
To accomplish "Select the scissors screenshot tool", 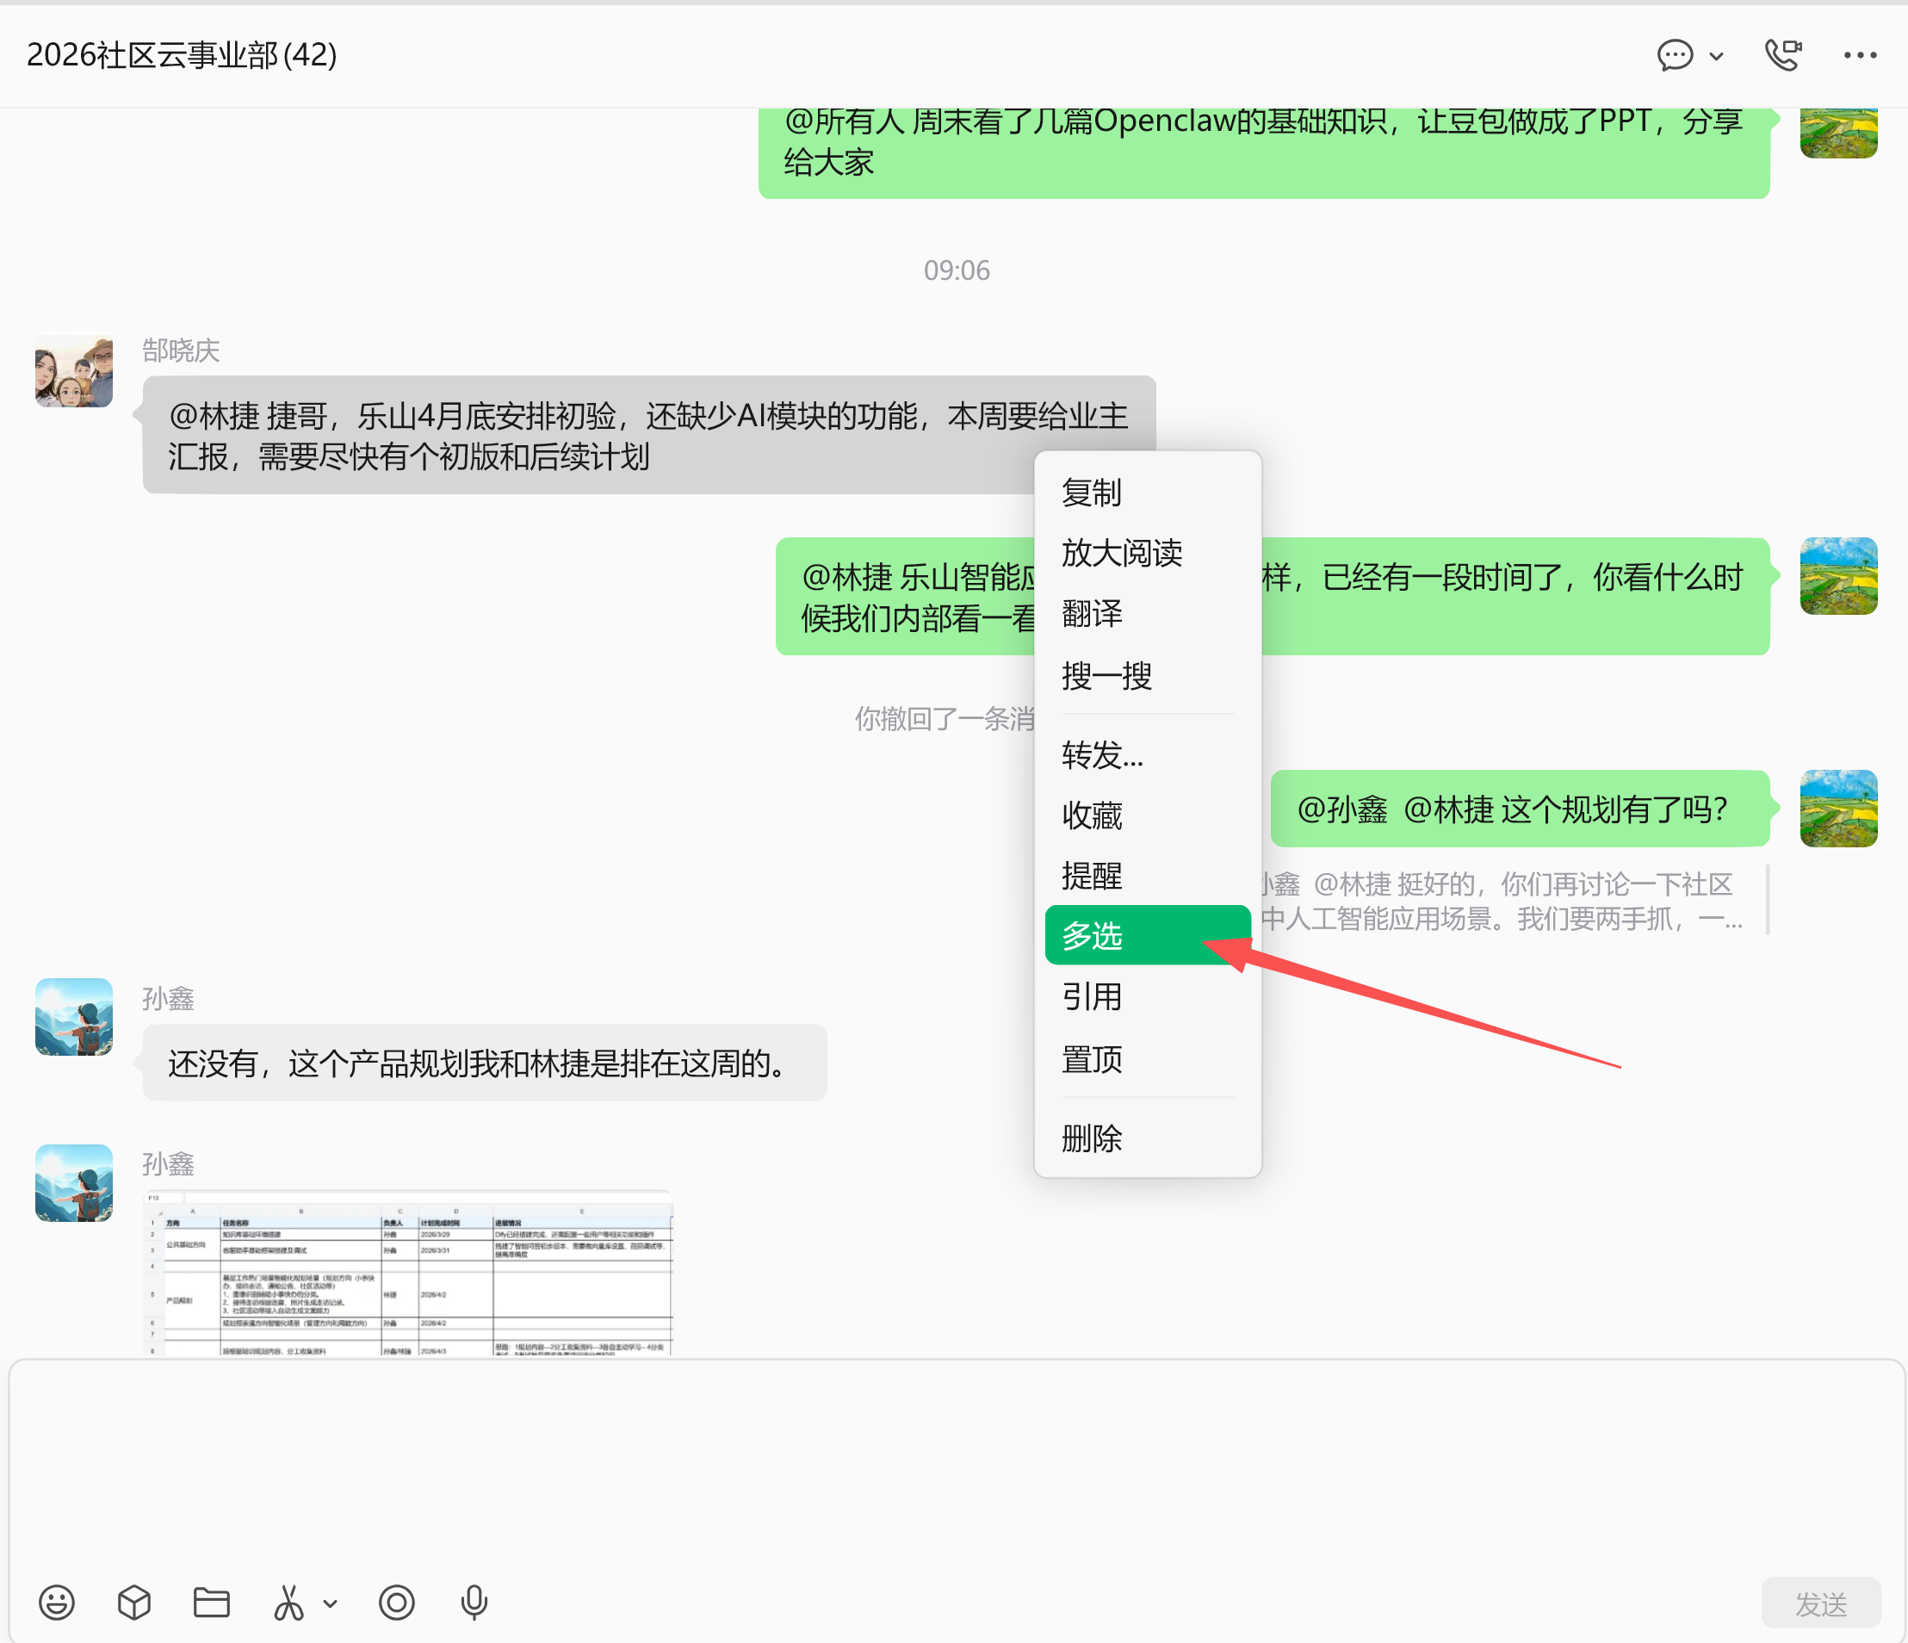I will click(x=288, y=1603).
